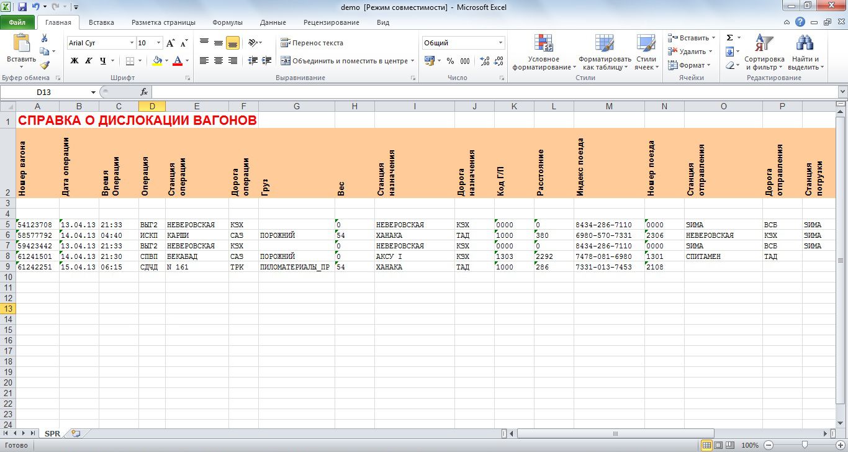Click the insert new worksheet icon
848x452 pixels.
76,433
